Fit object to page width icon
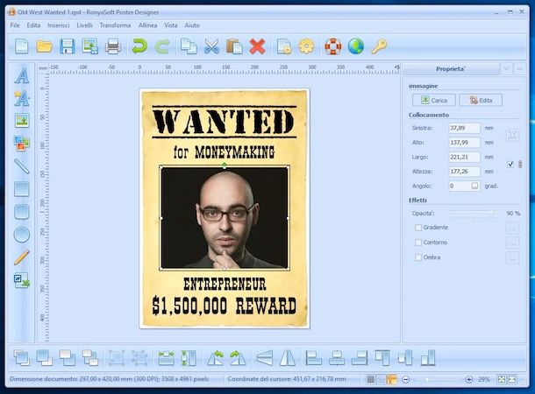 166,358
